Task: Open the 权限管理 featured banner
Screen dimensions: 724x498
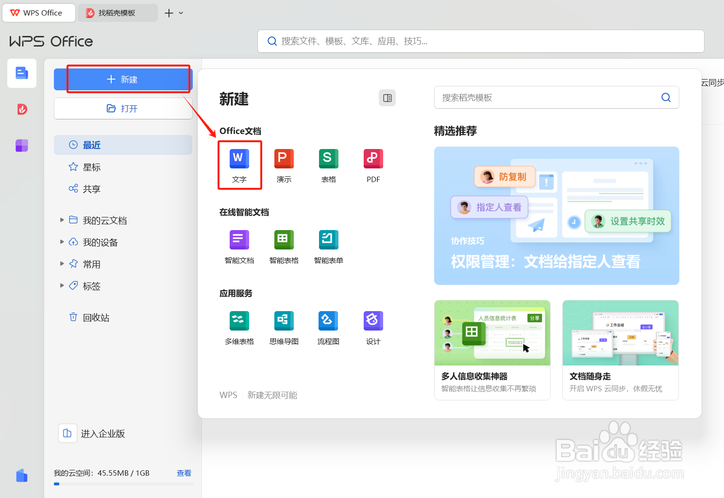Action: click(556, 216)
